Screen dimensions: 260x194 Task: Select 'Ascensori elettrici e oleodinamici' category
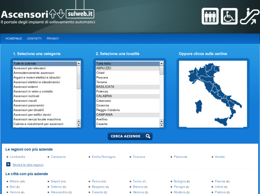pyautogui.click(x=45, y=82)
